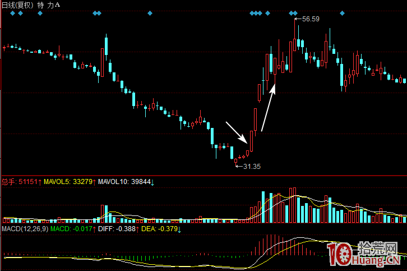Click the DEA: -0.379 value

161,229
